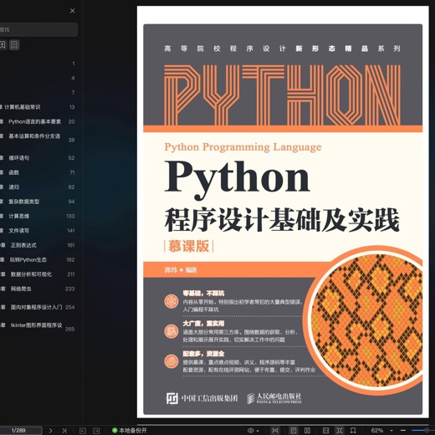Image resolution: width=435 pixels, height=435 pixels.
Task: Click the 本地备份开 backup status
Action: coord(129,431)
